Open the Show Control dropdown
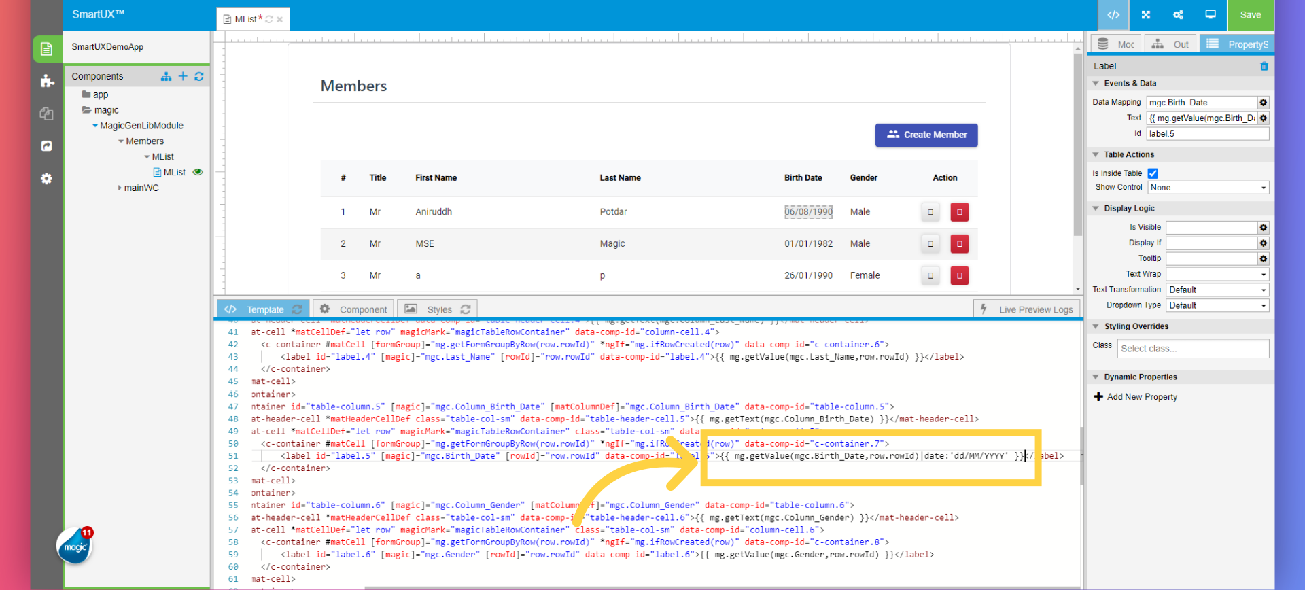The image size is (1305, 590). tap(1208, 188)
